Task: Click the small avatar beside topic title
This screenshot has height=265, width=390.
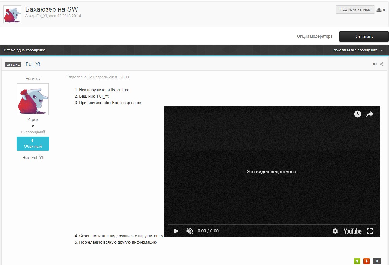Action: [12, 14]
